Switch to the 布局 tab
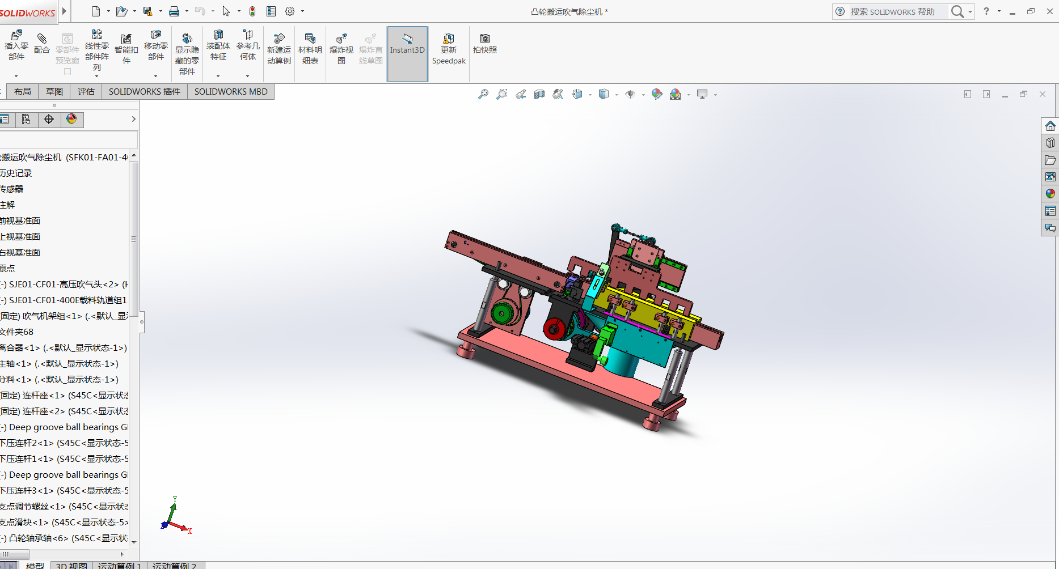Viewport: 1059px width, 569px height. pos(23,92)
